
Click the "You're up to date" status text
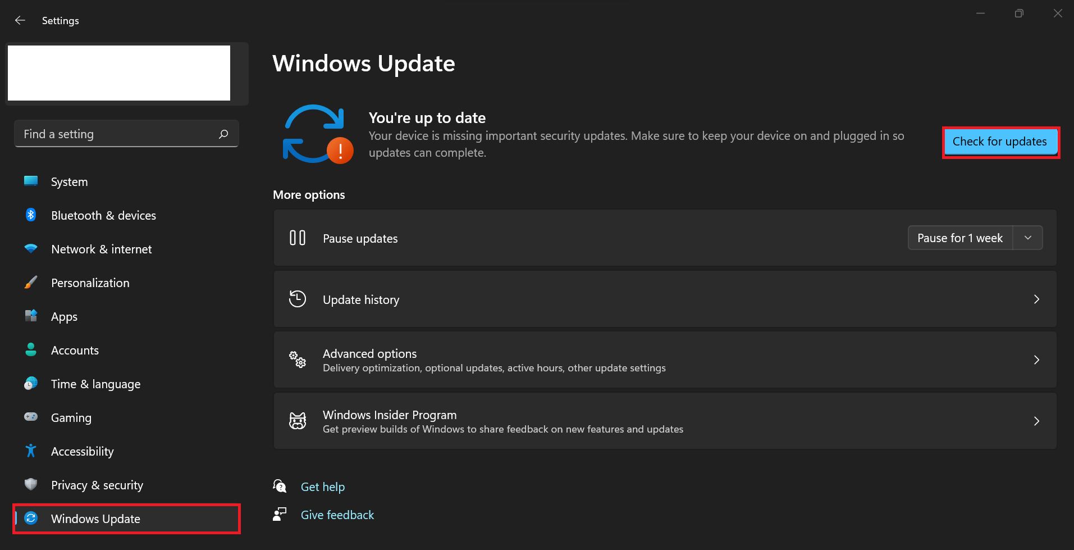(427, 118)
